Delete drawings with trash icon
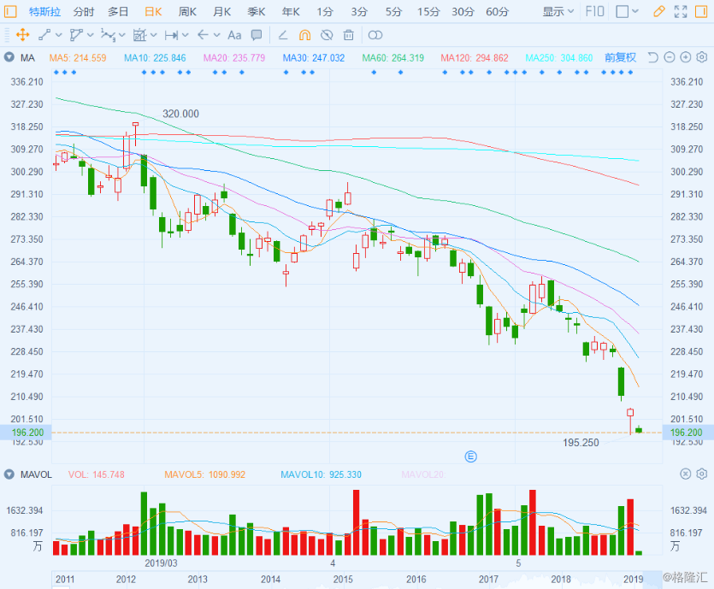 [348, 35]
